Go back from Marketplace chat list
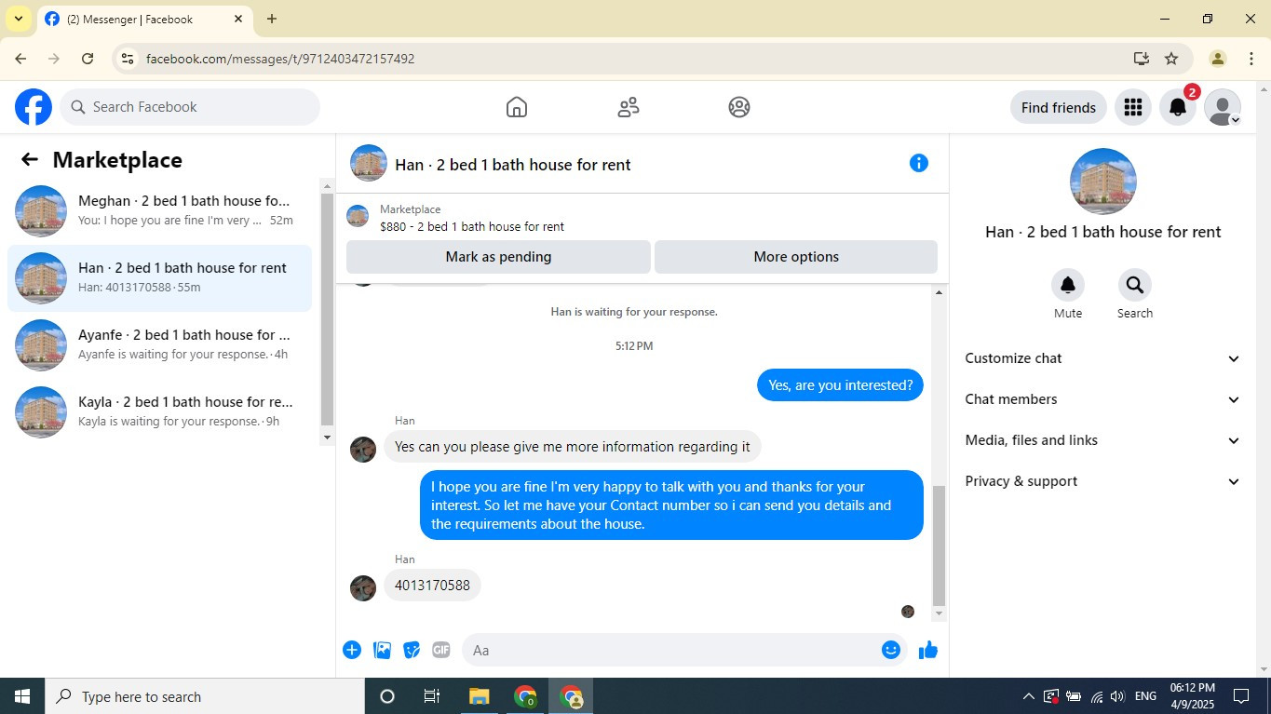Screen dimensions: 1271x714 30,160
